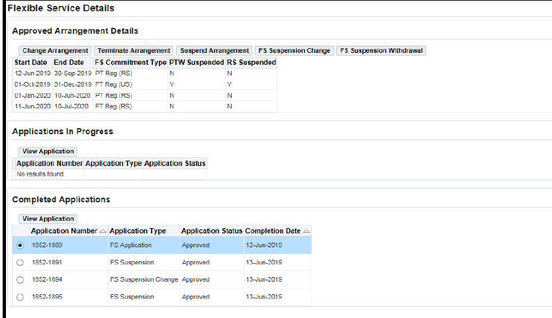Viewport: 552px width, 318px height.
Task: Click the FS Commitment Type column header
Action: (130, 62)
